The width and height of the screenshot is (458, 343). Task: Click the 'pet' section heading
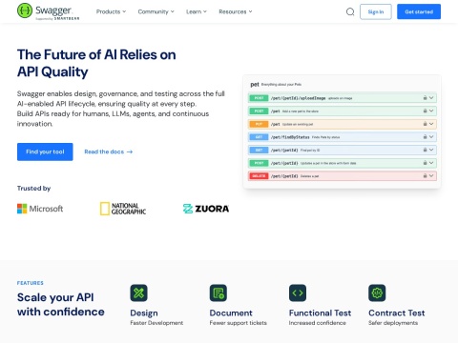[x=255, y=85]
